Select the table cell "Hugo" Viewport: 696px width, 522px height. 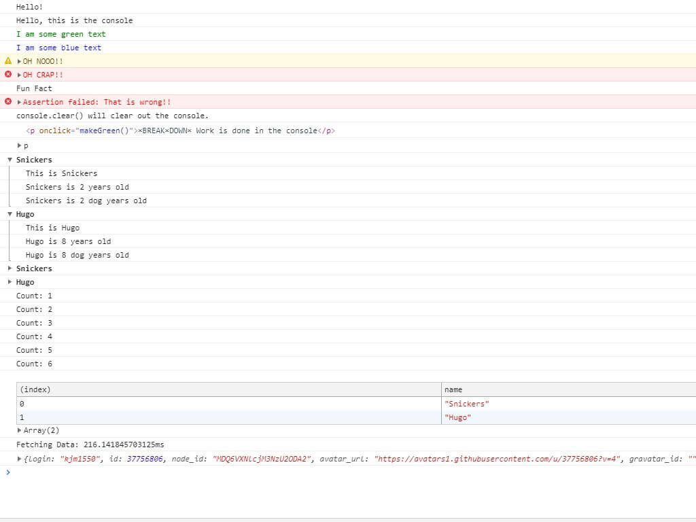[569, 418]
